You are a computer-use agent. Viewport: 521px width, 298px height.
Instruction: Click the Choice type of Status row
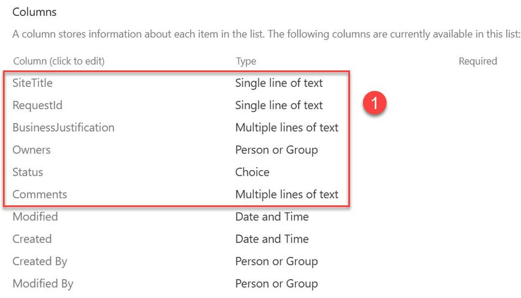tap(252, 172)
